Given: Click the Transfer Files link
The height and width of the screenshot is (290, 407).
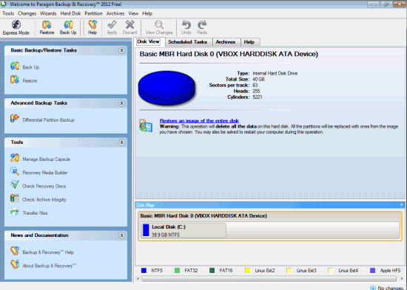Looking at the screenshot, I should (35, 213).
